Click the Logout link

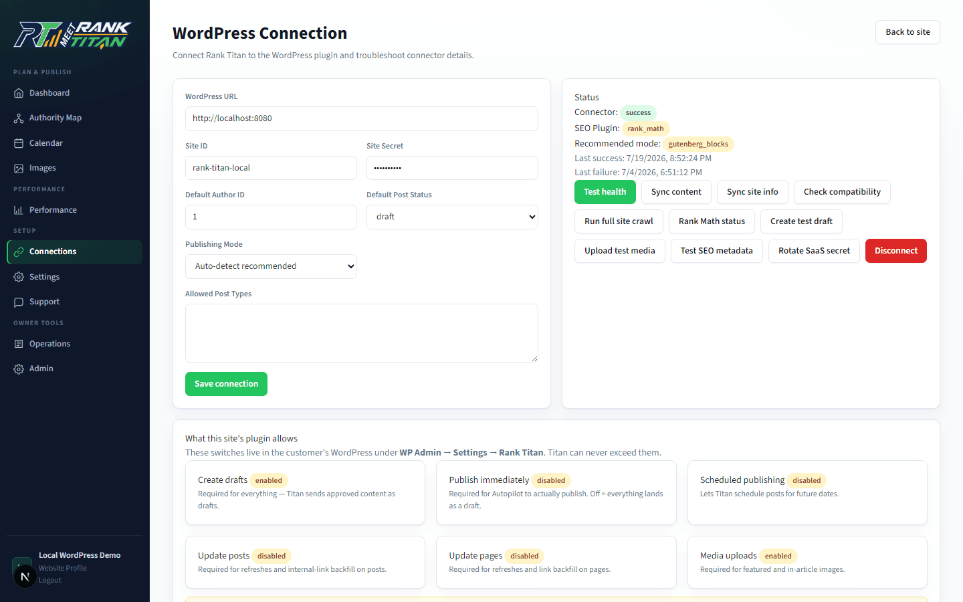pyautogui.click(x=50, y=580)
